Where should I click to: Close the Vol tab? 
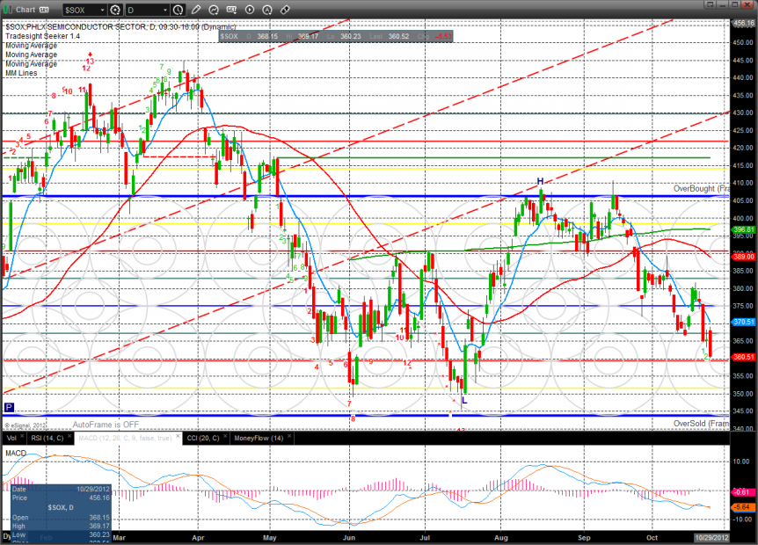(x=22, y=437)
